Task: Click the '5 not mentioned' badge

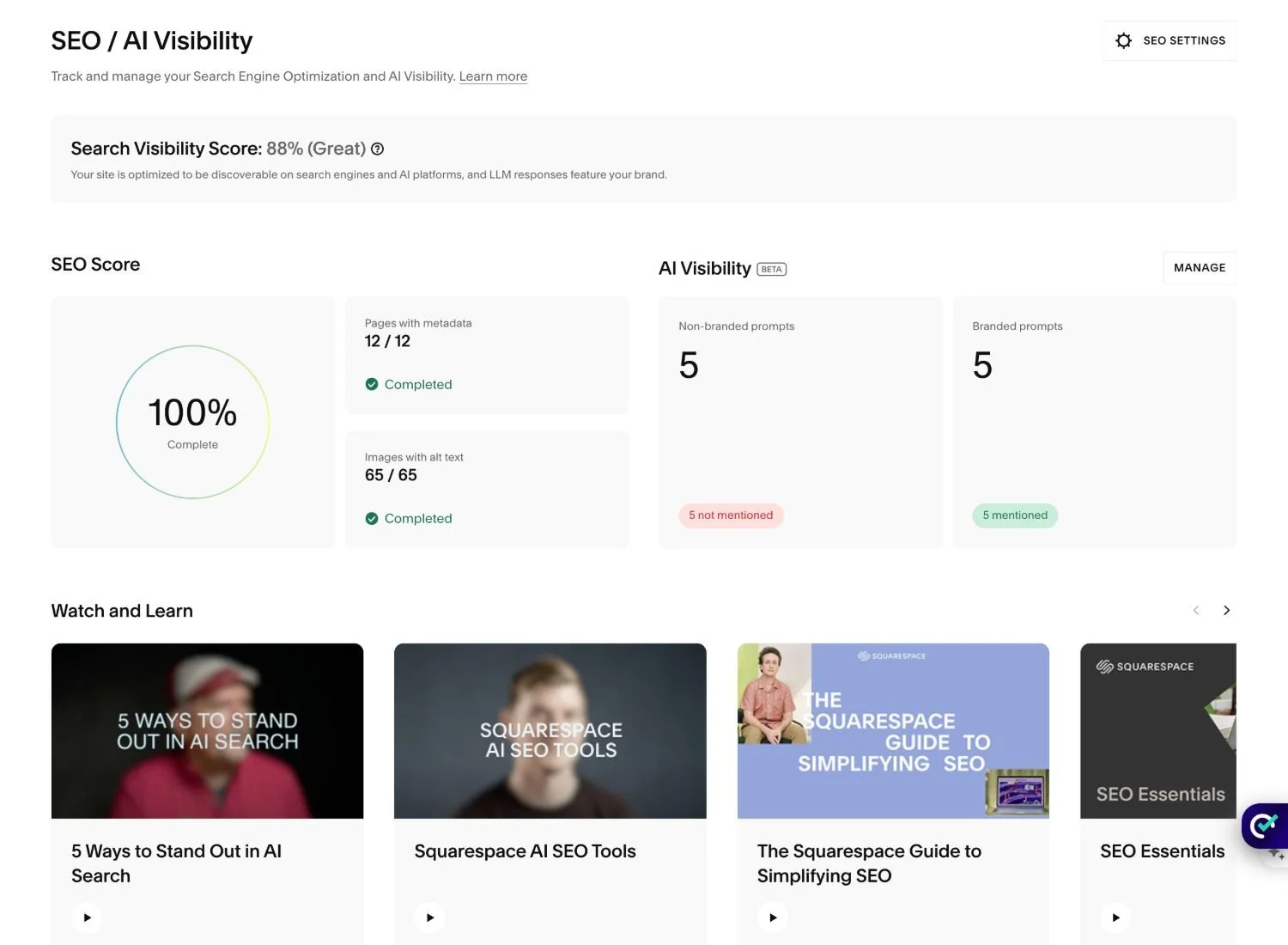Action: tap(731, 515)
